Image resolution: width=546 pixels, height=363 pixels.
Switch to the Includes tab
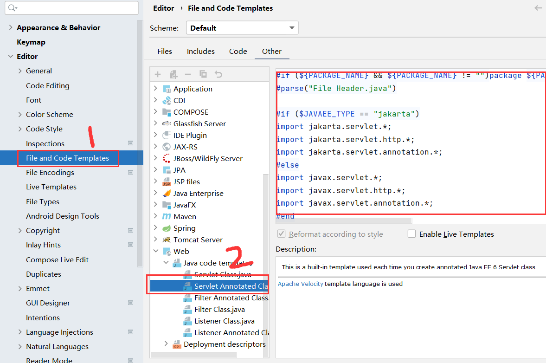point(200,51)
